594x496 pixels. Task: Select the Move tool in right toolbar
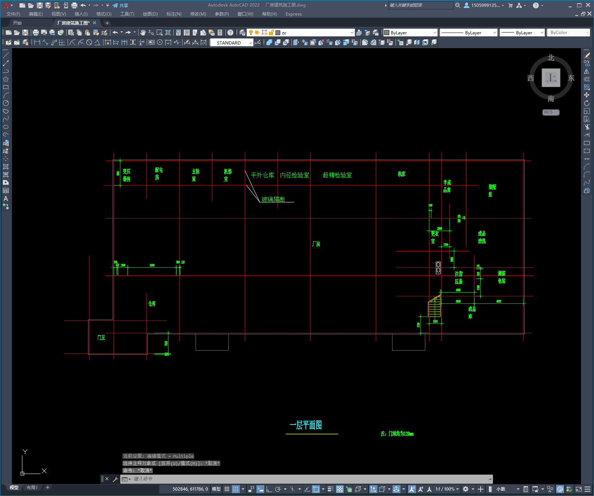click(x=587, y=95)
